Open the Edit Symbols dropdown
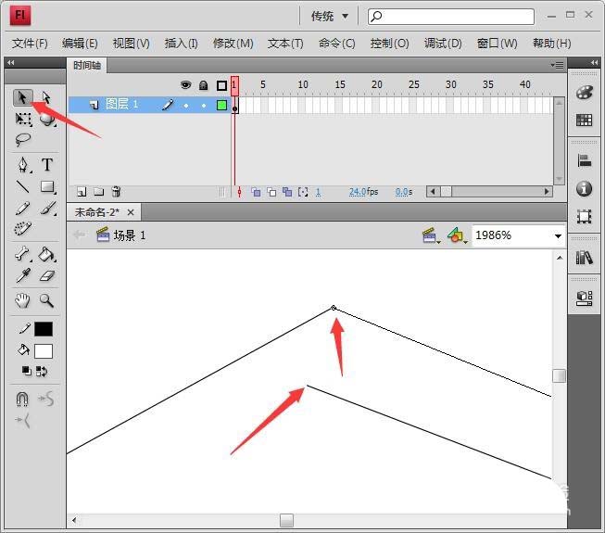Image resolution: width=605 pixels, height=533 pixels. pos(457,235)
